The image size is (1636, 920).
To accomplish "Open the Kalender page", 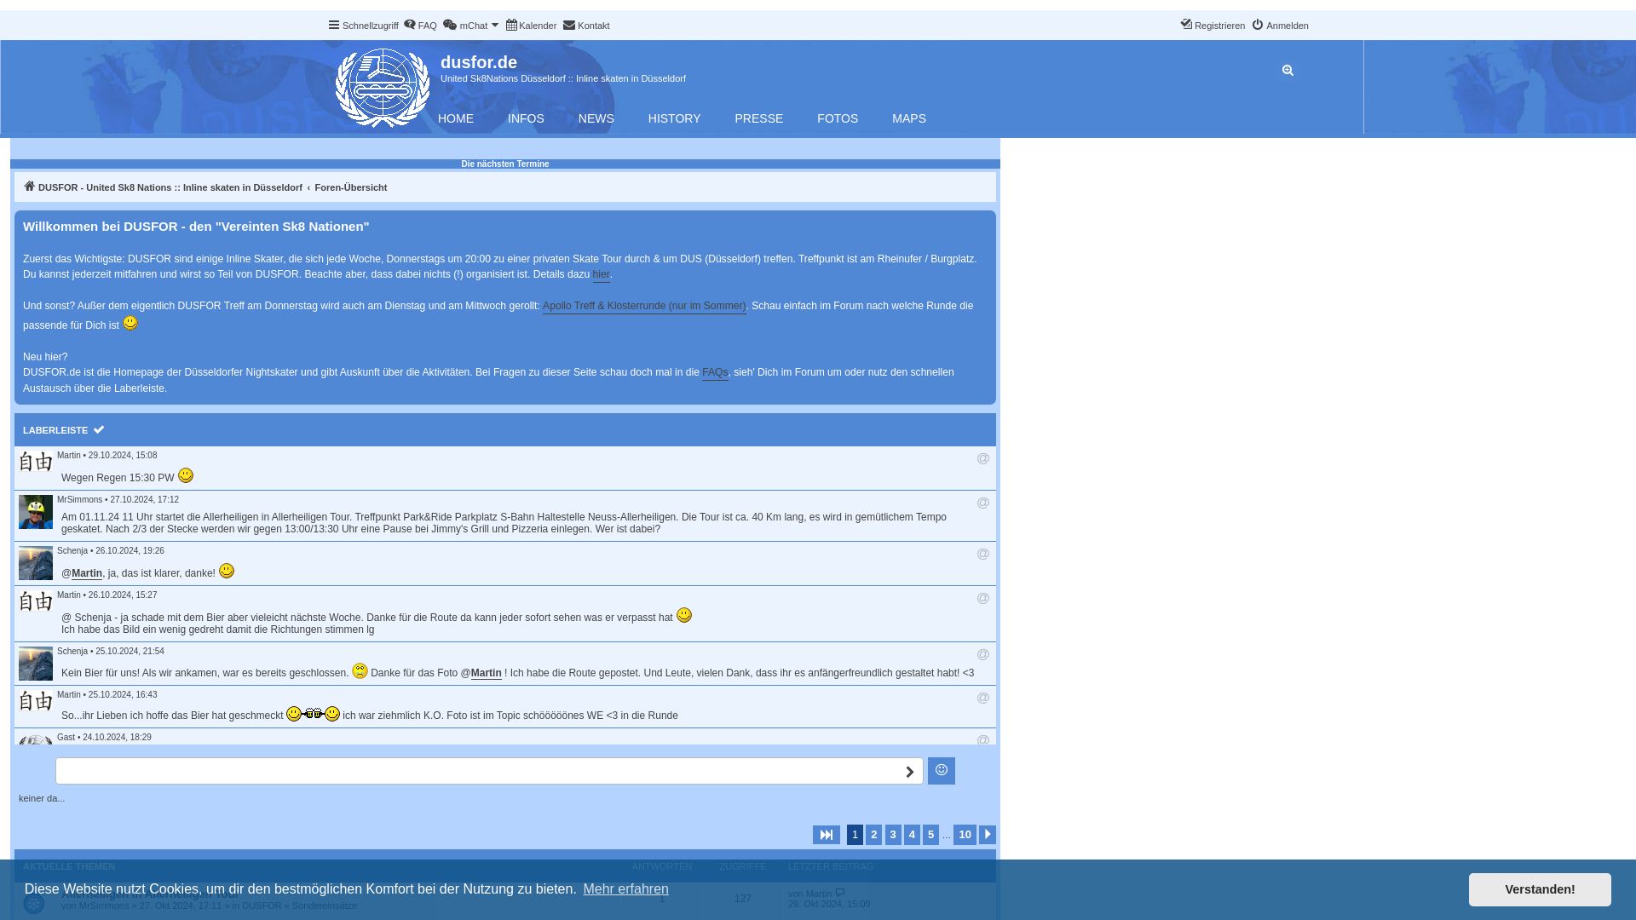I will [531, 26].
